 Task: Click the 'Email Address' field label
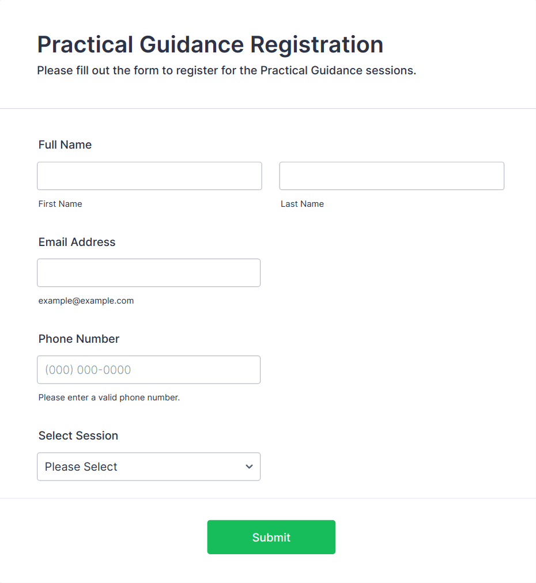point(77,242)
